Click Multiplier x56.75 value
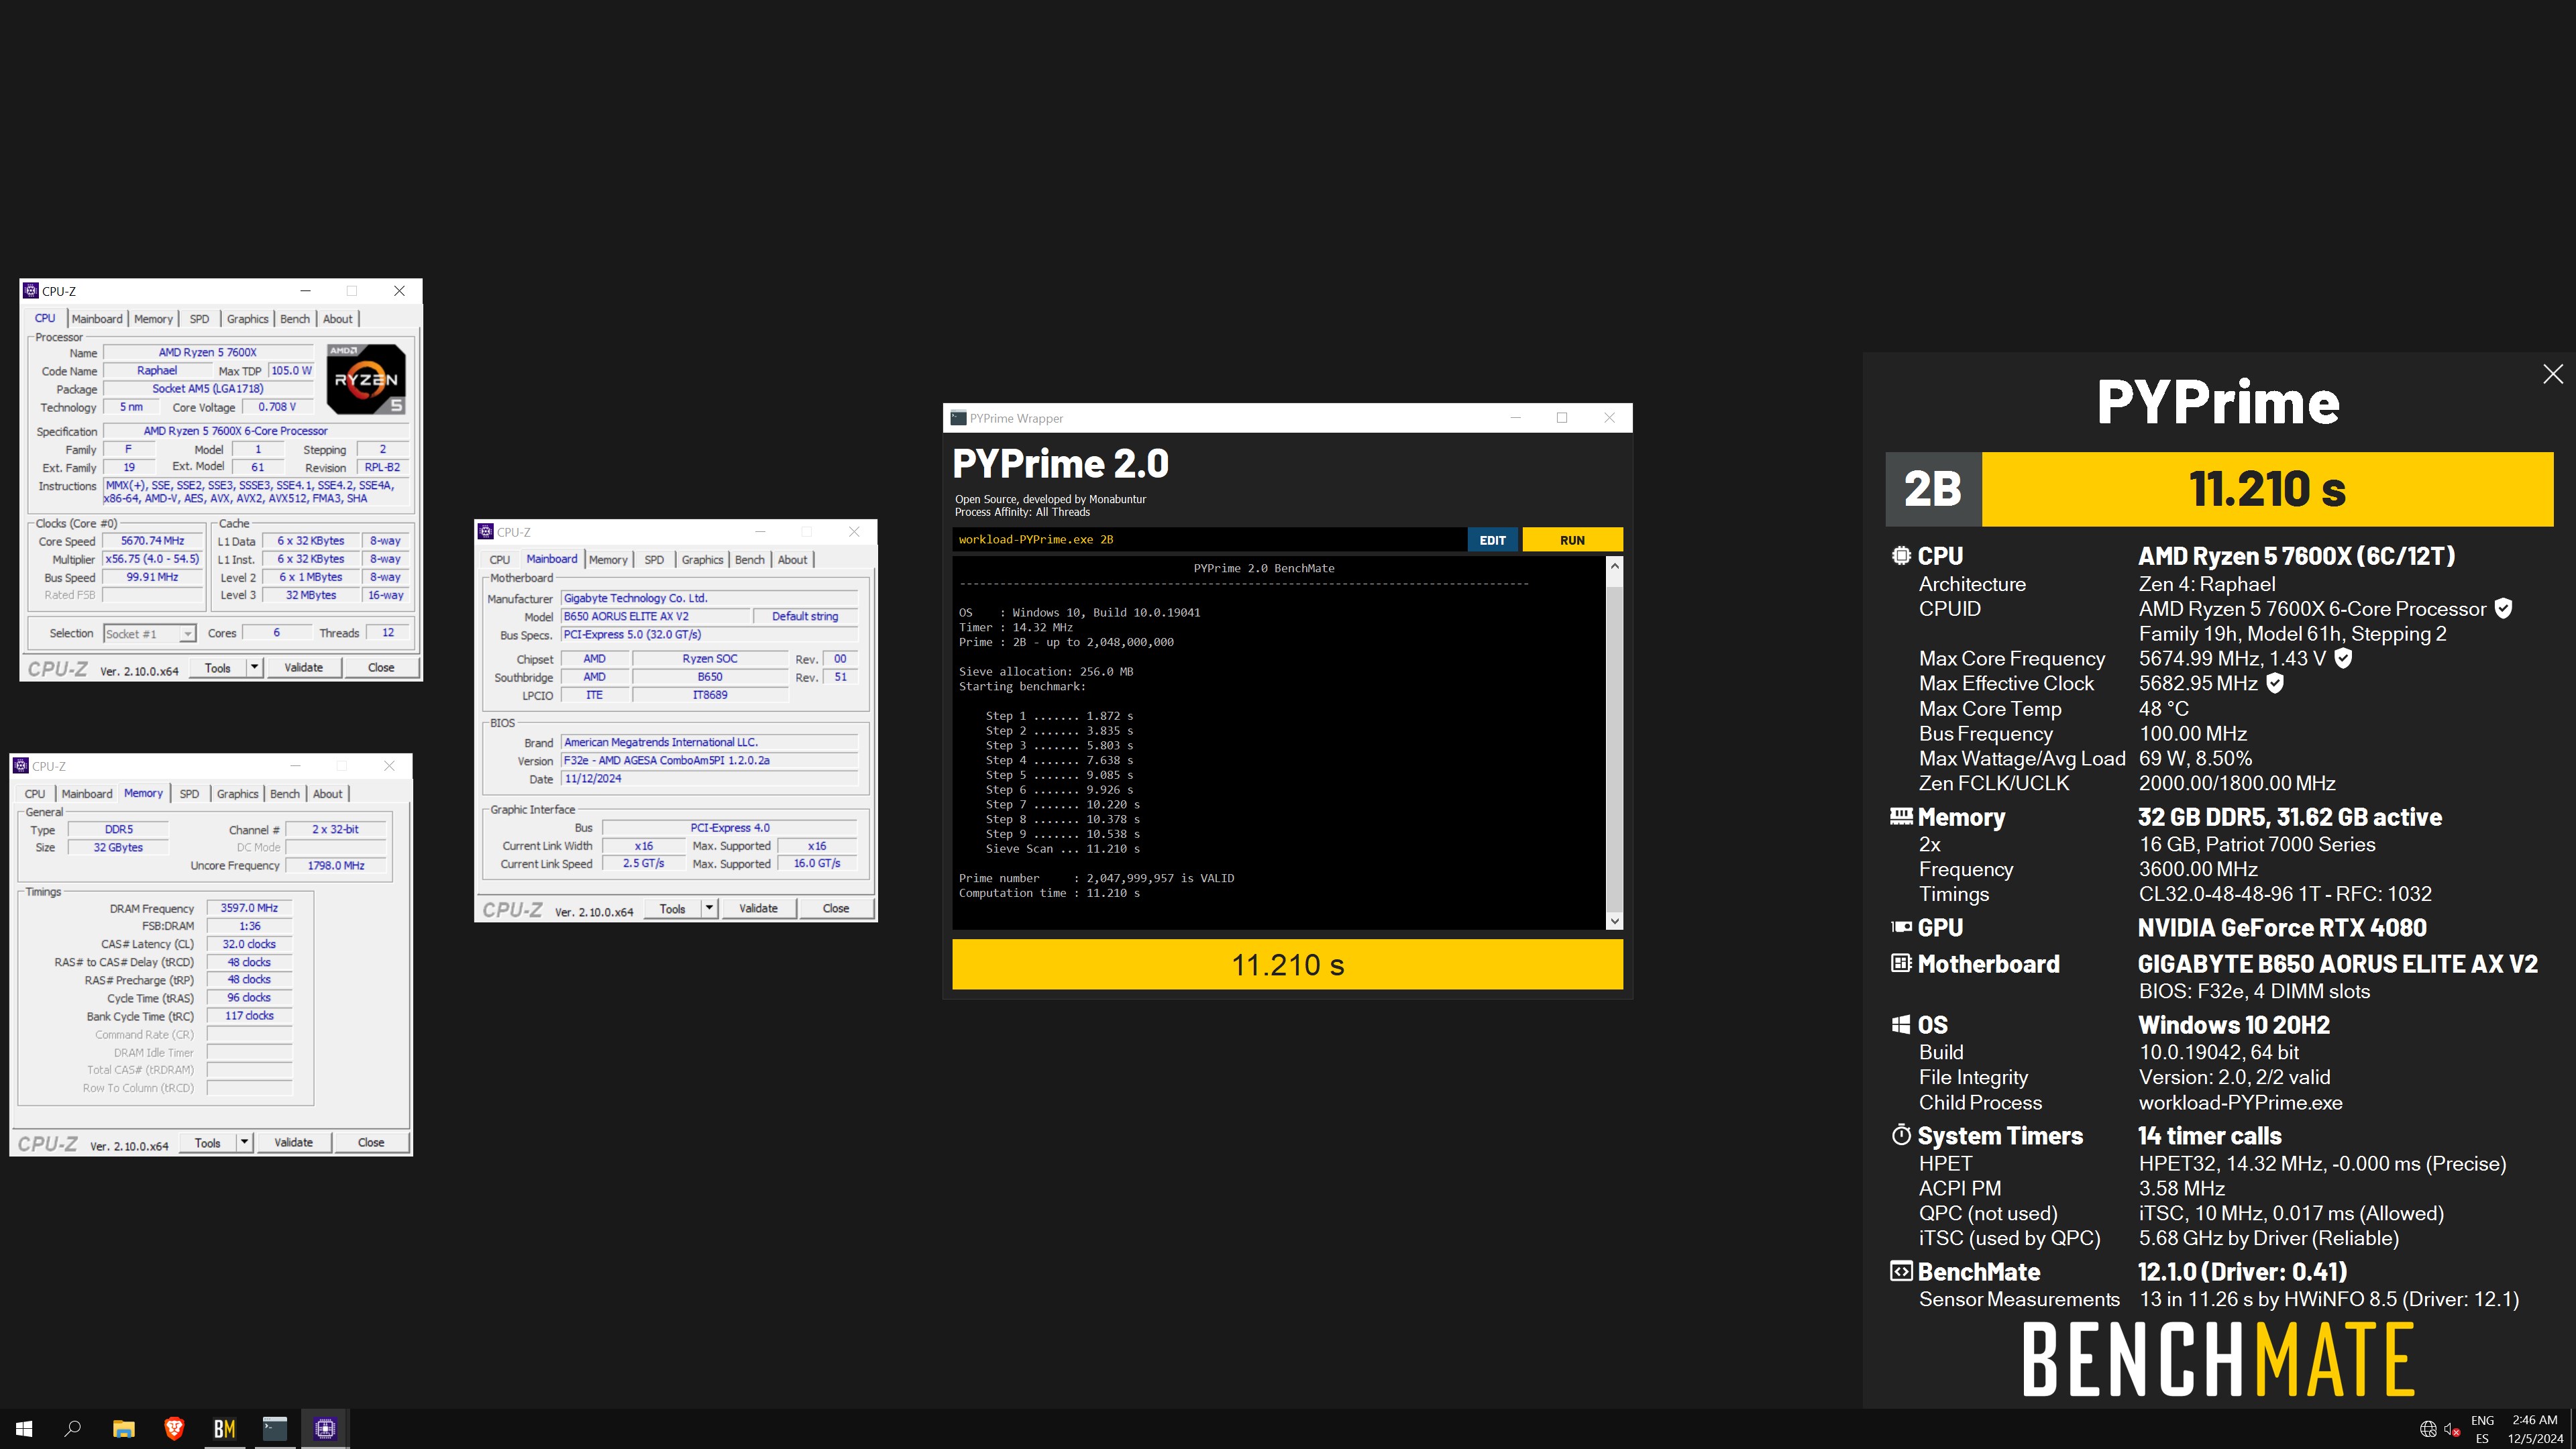2576x1449 pixels. [x=153, y=559]
